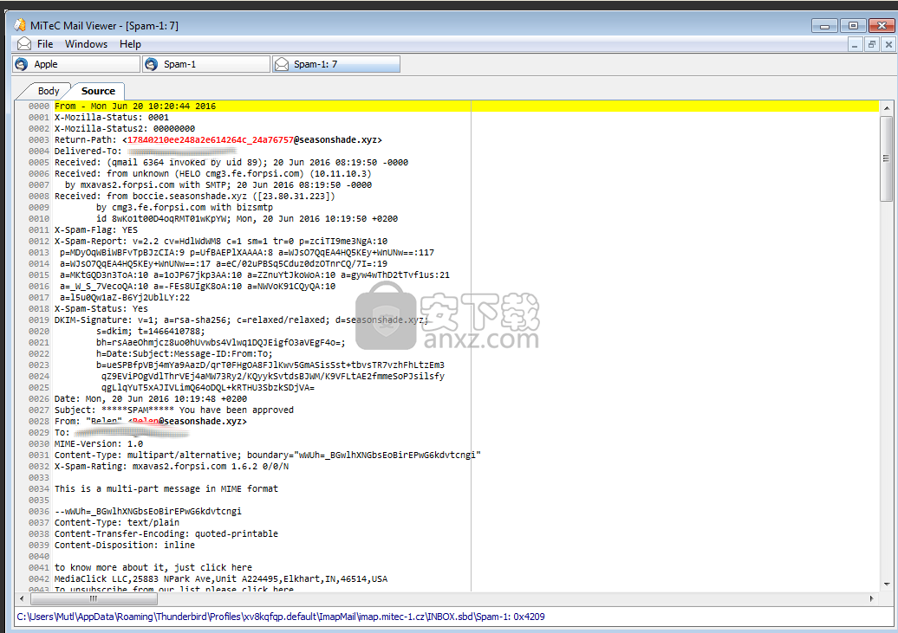Open the Windows menu
Viewport: 898px width, 633px height.
[x=86, y=44]
